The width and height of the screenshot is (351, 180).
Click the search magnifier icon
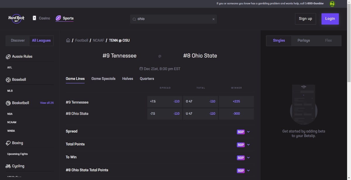(134, 19)
